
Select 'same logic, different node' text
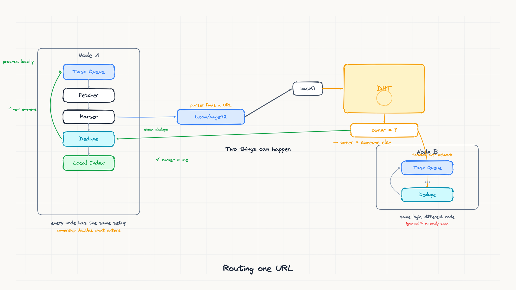tap(427, 217)
